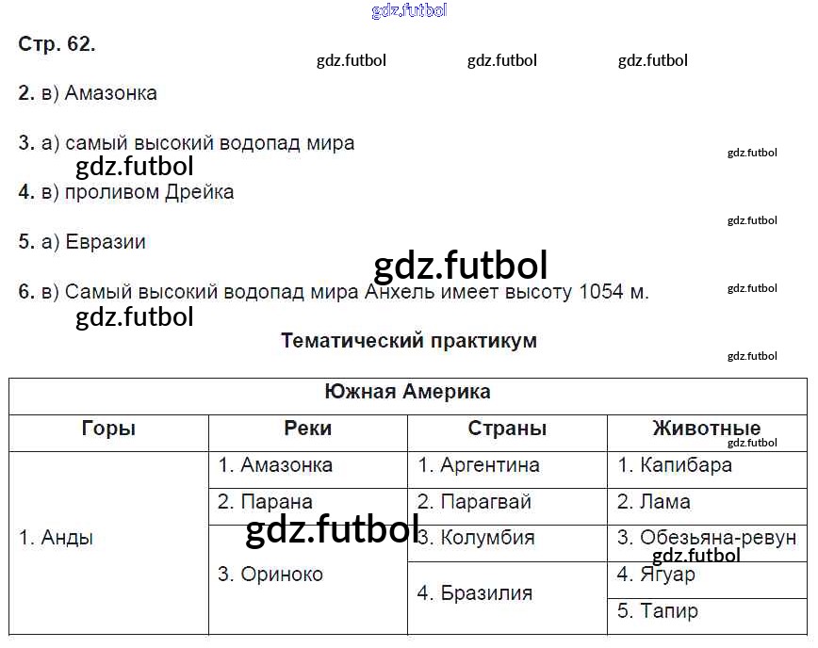Viewport: 818px width, 648px height.
Task: Select the "4. Ягуар" animal cell
Action: point(656,574)
